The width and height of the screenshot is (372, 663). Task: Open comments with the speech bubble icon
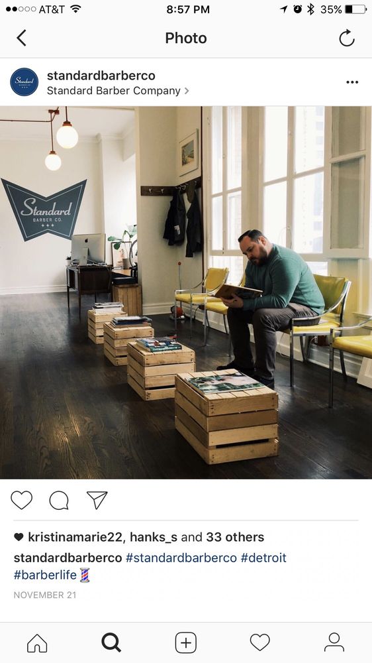coord(59,500)
